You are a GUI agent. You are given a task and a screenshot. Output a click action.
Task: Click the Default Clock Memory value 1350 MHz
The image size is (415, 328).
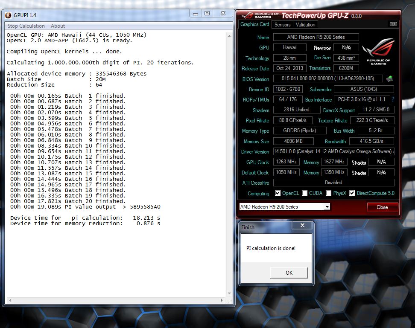click(x=334, y=172)
